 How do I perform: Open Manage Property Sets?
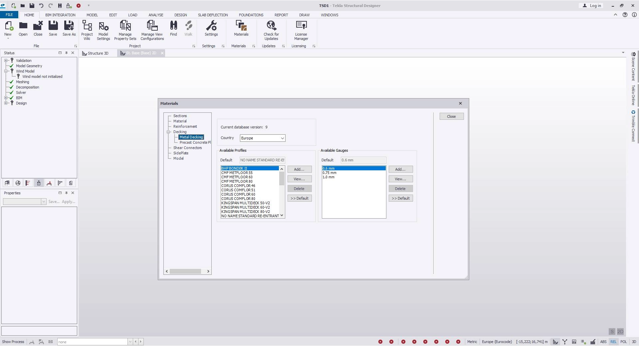[125, 30]
